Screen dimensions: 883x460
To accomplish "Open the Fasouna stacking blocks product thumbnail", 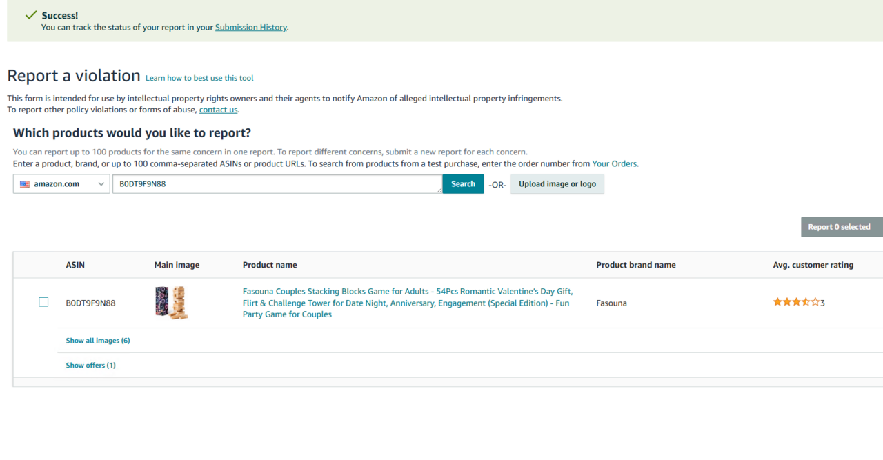I will click(171, 303).
